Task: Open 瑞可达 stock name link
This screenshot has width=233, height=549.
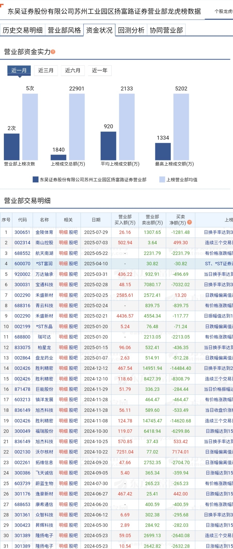Action: click(44, 337)
